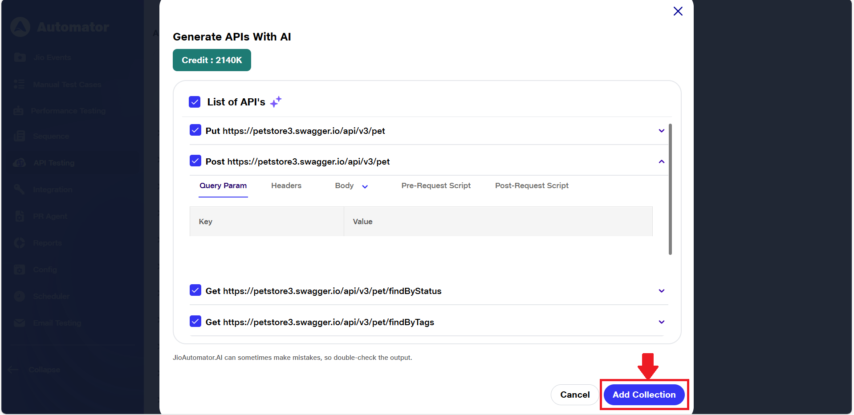854x415 pixels.
Task: Toggle the Get findByStatus API checkbox
Action: tap(195, 290)
